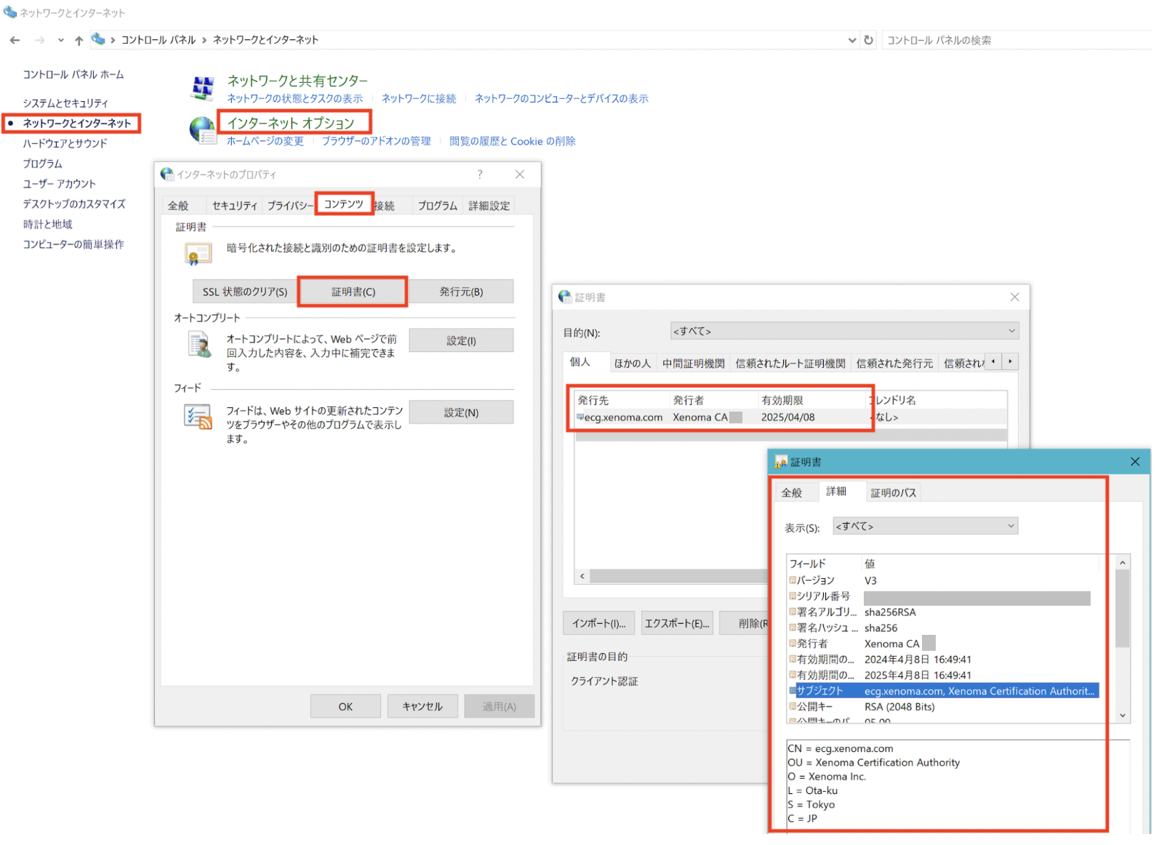Click ホームページの変更 link
Image resolution: width=1159 pixels, height=845 pixels.
265,141
